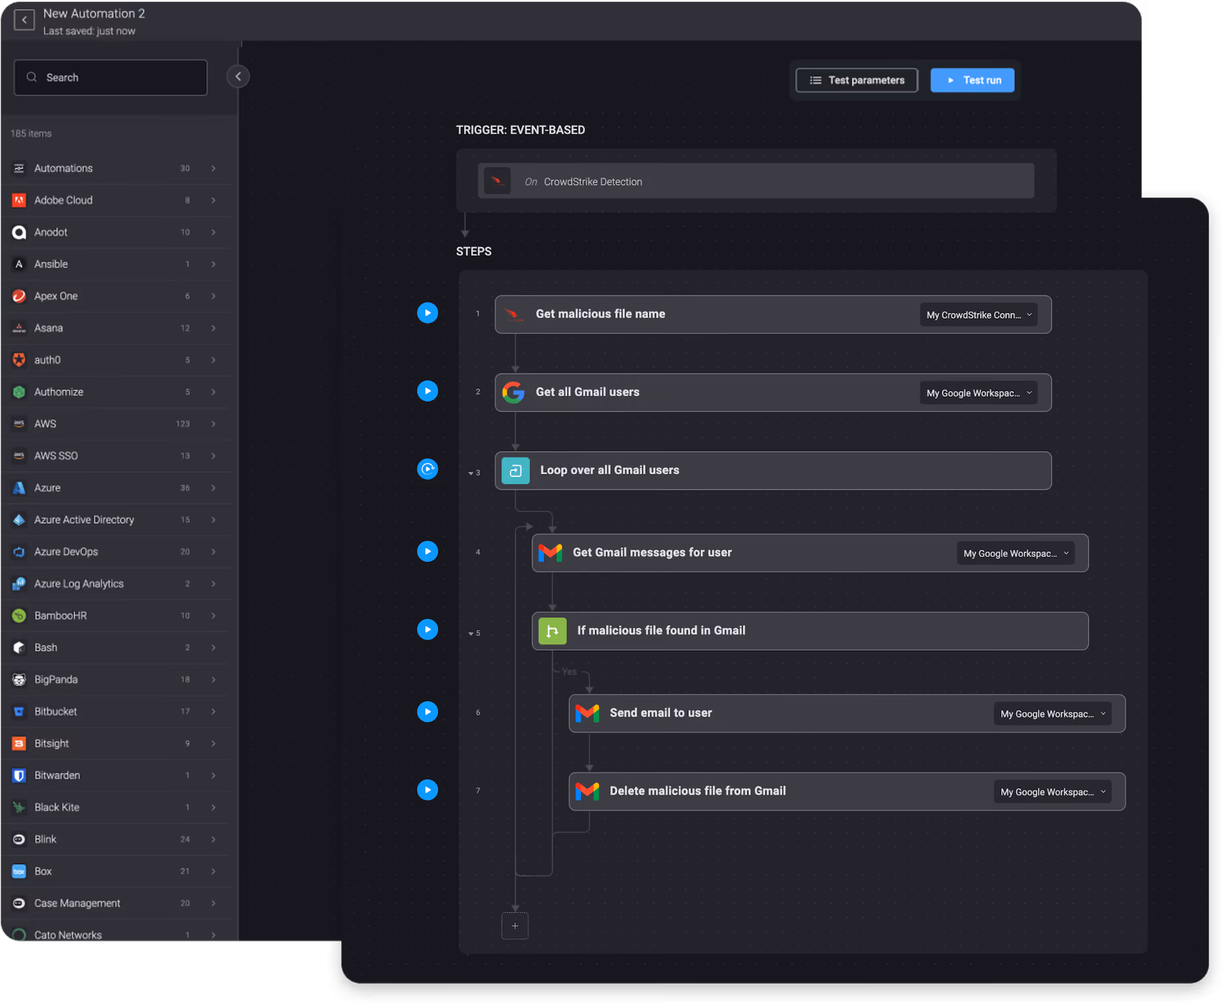
Task: Expand the AWS category chevron
Action: [x=213, y=425]
